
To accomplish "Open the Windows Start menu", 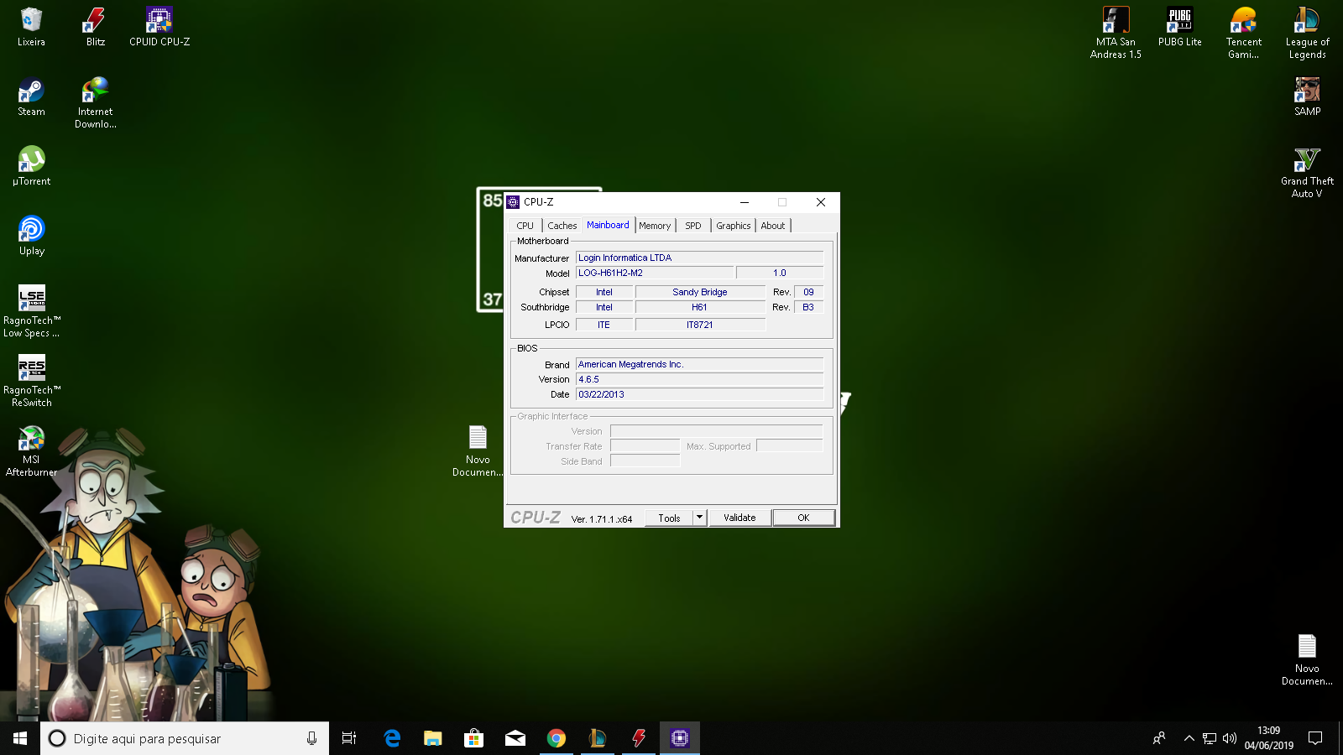I will (x=20, y=738).
